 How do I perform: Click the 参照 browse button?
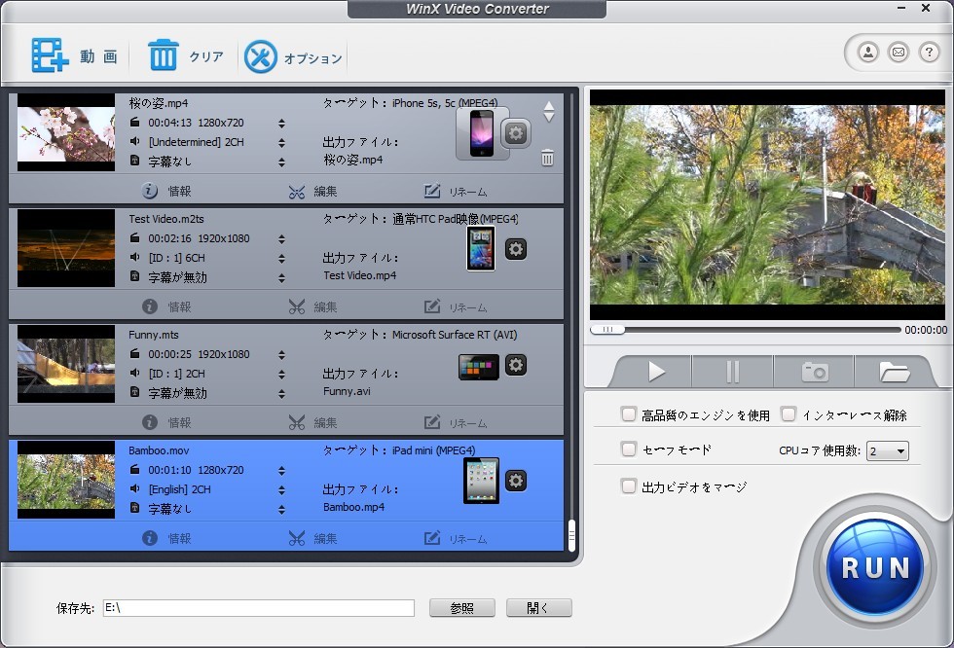[x=462, y=608]
